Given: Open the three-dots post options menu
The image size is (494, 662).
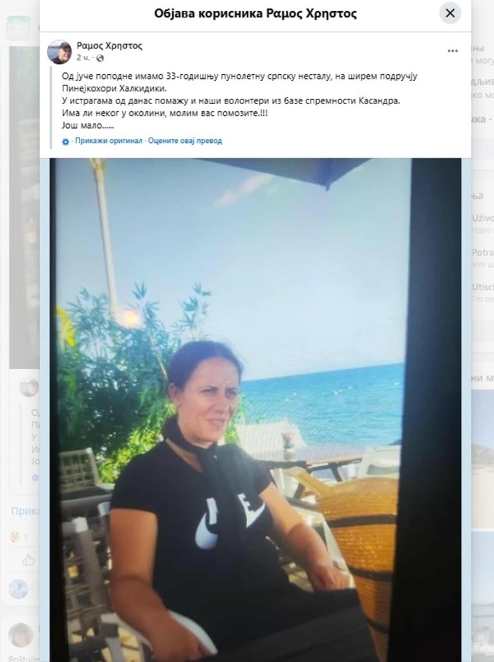Looking at the screenshot, I should click(x=453, y=50).
